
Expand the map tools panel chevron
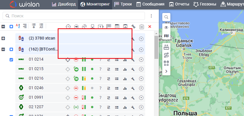pyautogui.click(x=166, y=71)
